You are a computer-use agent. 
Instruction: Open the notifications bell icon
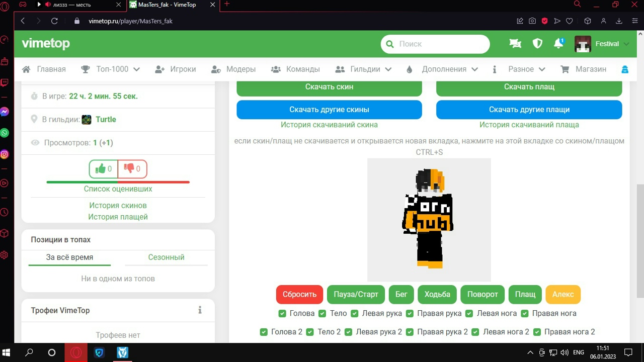558,44
